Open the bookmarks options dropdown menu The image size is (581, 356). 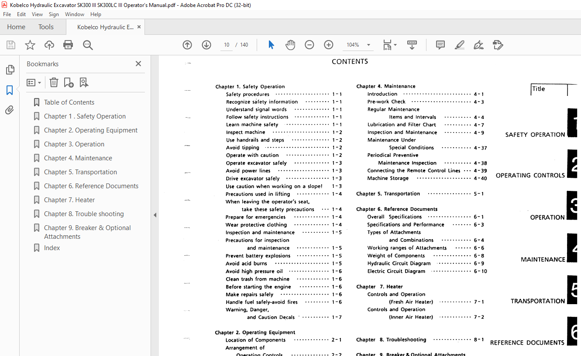point(34,82)
